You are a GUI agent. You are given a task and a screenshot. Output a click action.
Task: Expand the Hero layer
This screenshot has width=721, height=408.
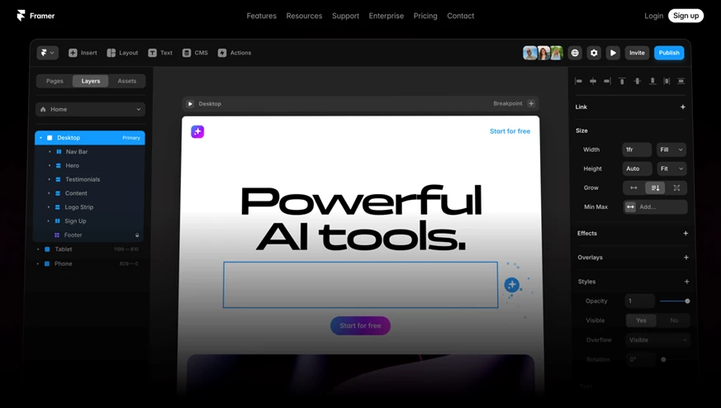pyautogui.click(x=50, y=165)
